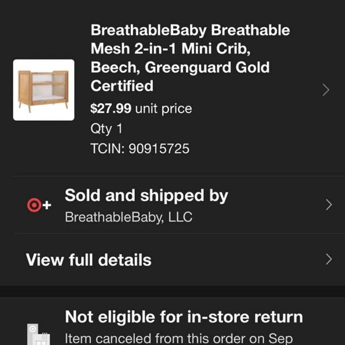Open the mini crib product thumbnail
The width and height of the screenshot is (345, 345).
pyautogui.click(x=44, y=90)
